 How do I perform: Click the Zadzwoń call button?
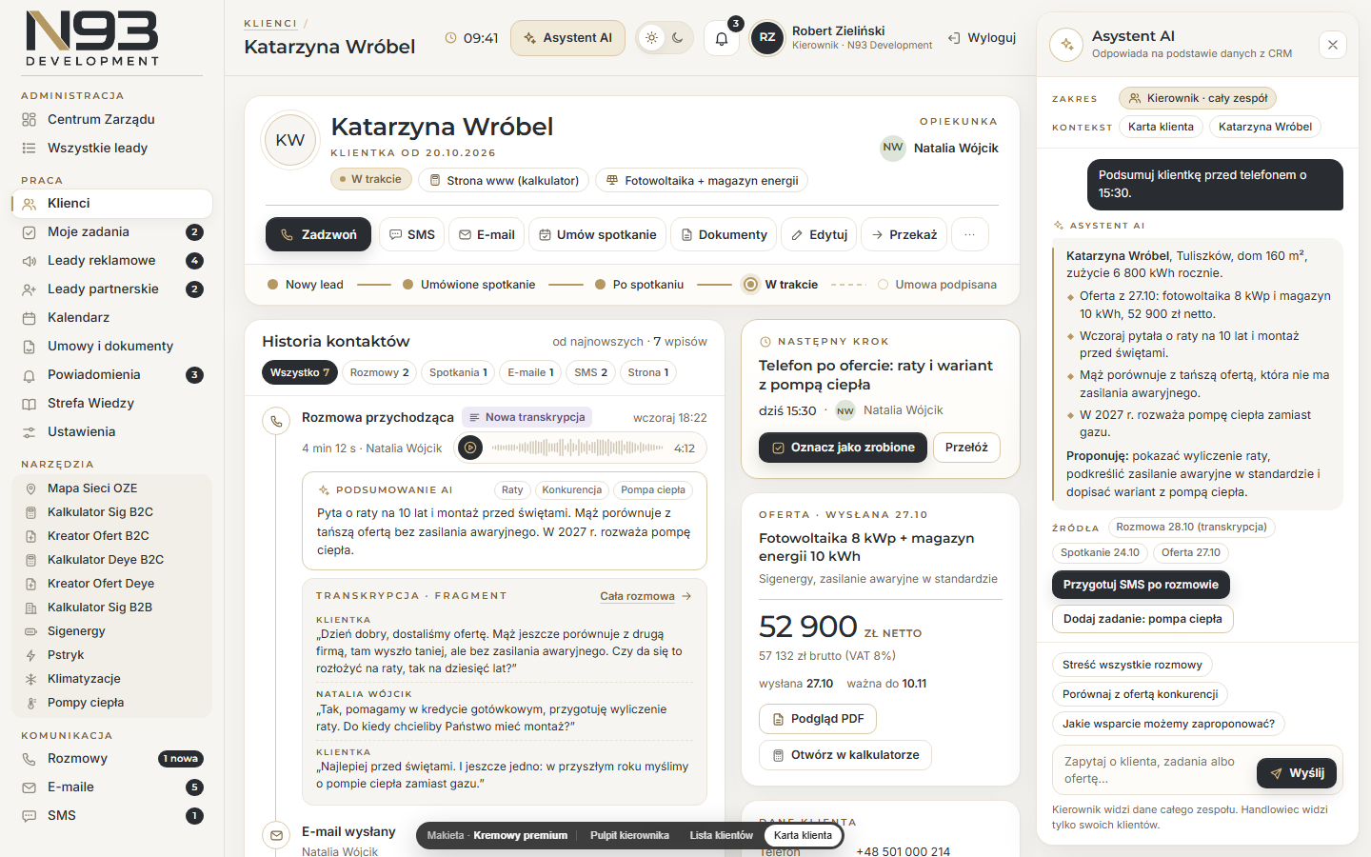[318, 234]
